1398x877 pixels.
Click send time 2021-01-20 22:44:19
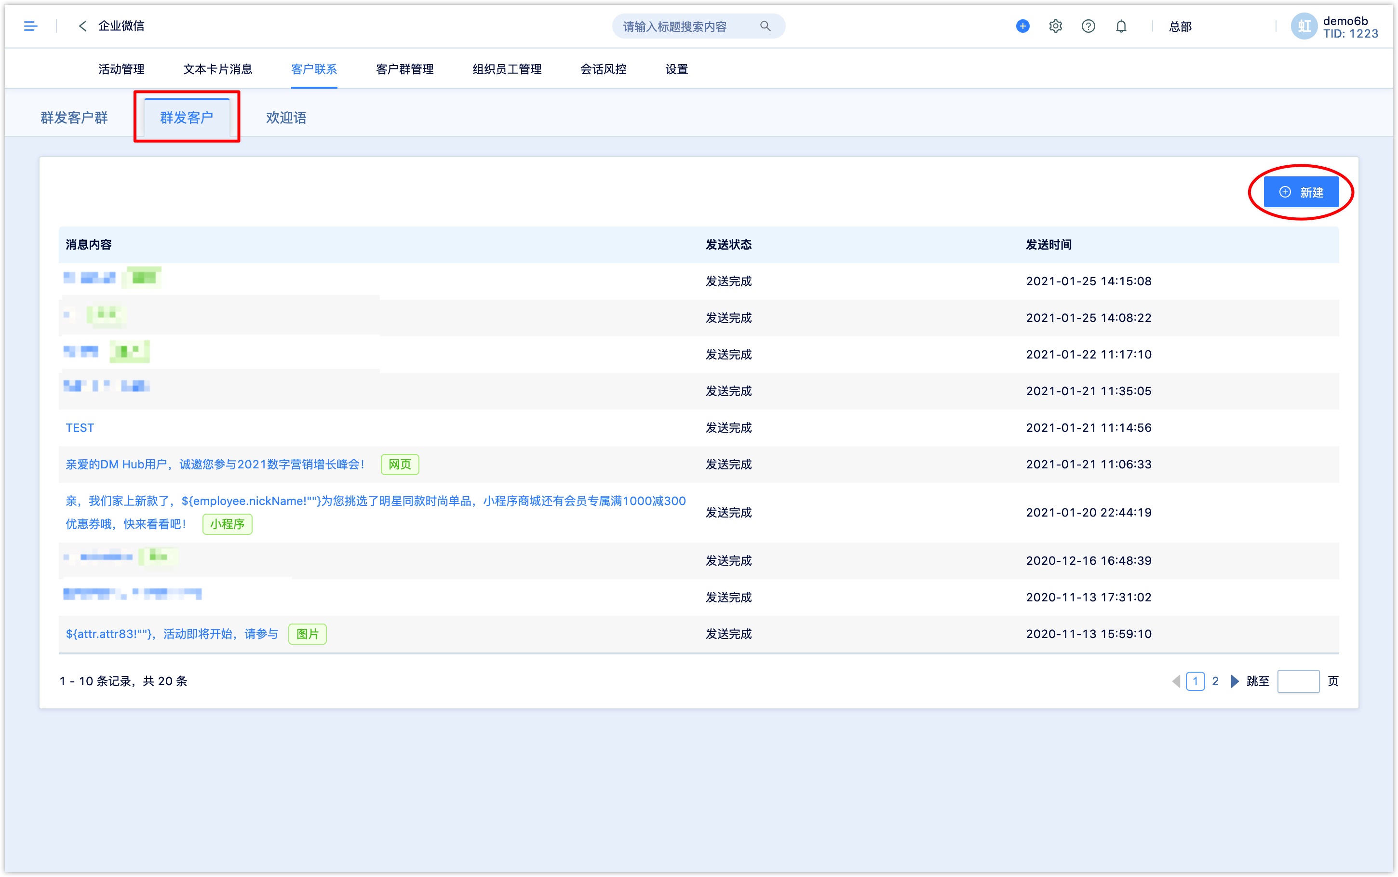1089,513
